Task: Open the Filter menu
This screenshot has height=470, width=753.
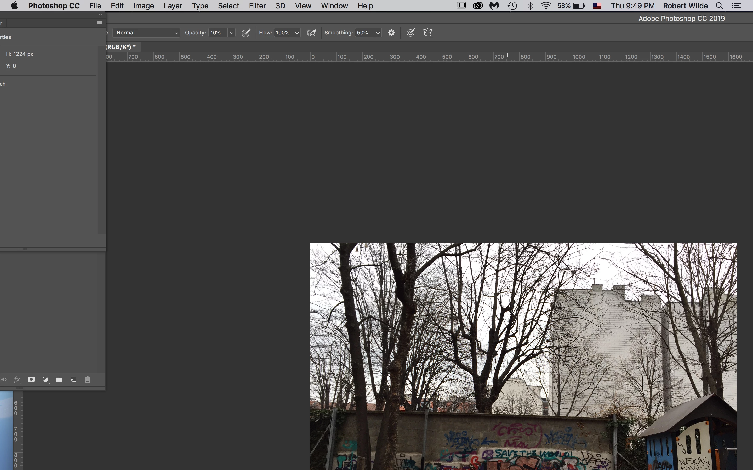Action: pyautogui.click(x=257, y=6)
